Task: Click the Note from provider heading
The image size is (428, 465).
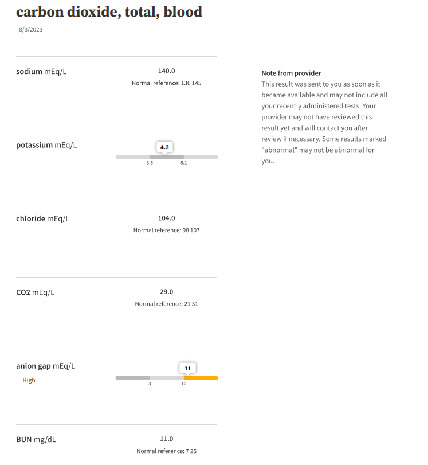Action: click(291, 73)
